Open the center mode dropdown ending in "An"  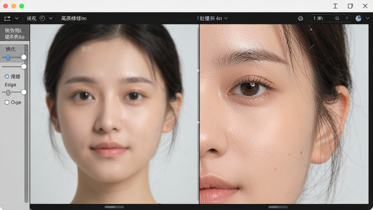[x=212, y=18]
